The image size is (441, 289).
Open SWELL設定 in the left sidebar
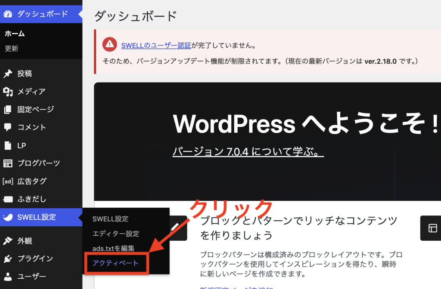pos(41,217)
